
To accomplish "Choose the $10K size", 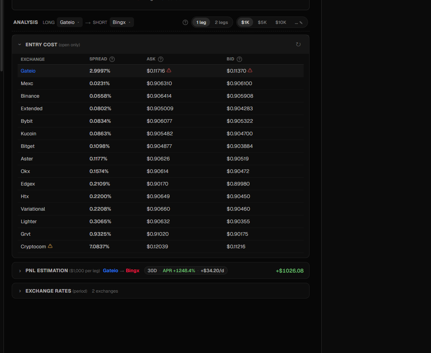I will coord(281,22).
